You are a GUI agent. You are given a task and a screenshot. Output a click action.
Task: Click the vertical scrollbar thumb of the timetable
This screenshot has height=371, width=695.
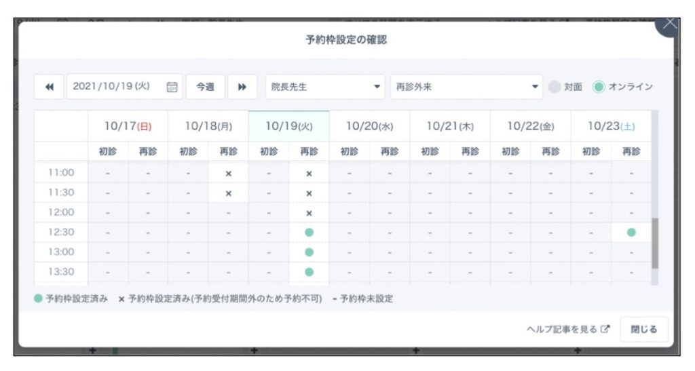[655, 243]
